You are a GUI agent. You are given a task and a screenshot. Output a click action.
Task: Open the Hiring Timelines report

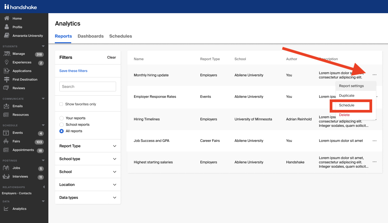click(147, 119)
